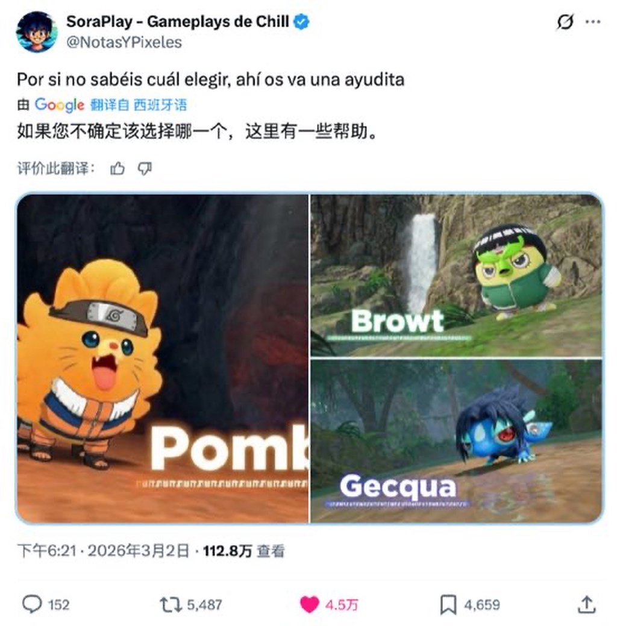This screenshot has width=617, height=626.
Task: Rate translation with thumbs up
Action: pos(117,169)
